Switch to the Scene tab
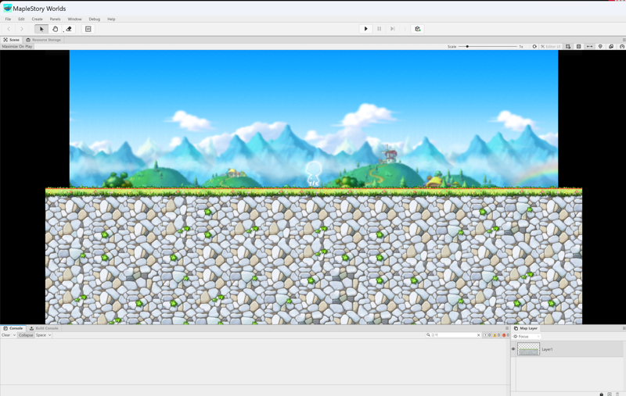 click(12, 40)
